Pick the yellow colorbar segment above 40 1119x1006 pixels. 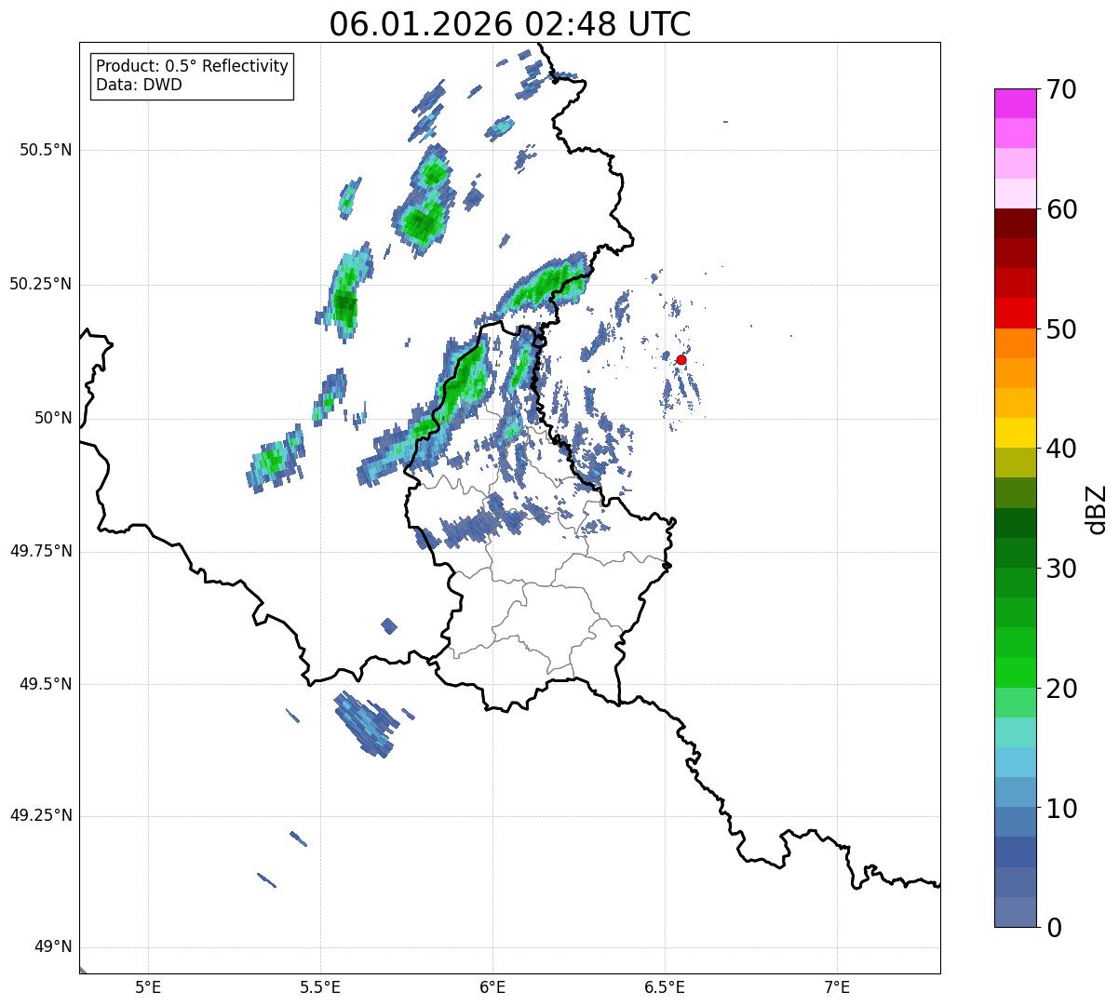(x=1015, y=433)
